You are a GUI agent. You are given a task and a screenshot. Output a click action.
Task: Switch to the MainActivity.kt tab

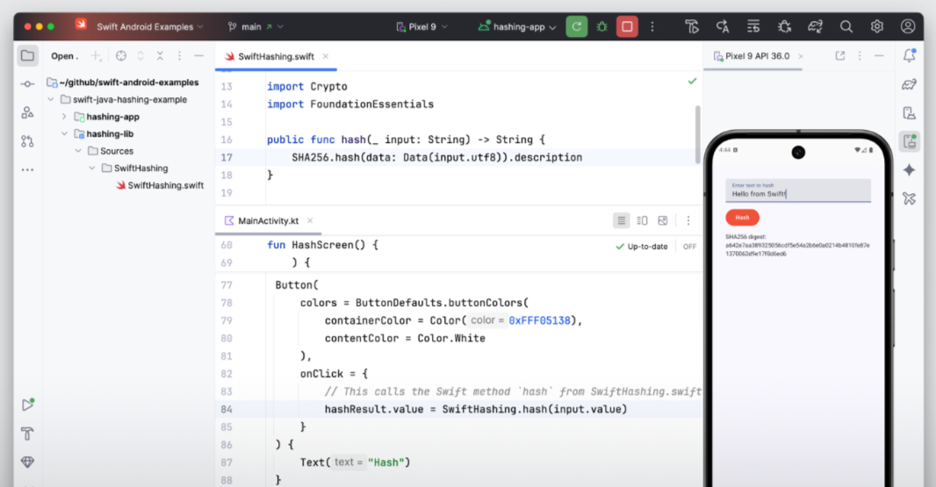(268, 221)
